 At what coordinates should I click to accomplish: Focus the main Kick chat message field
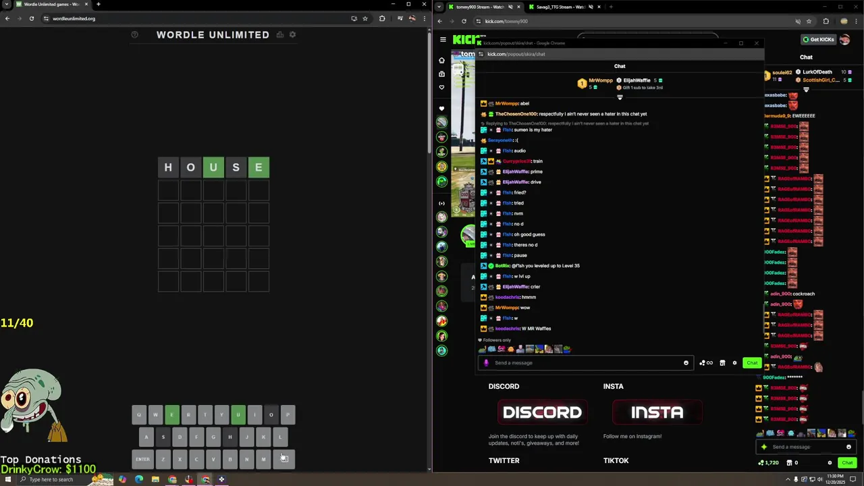coord(806,447)
